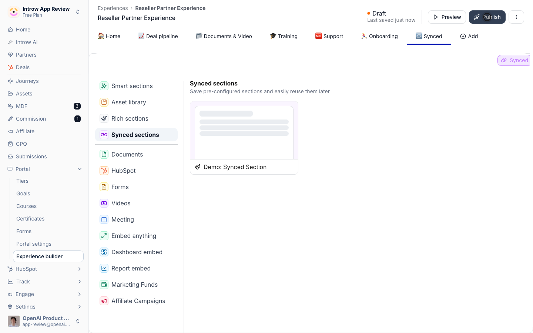
Task: Go to the Experiences breadcrumb link
Action: 113,8
